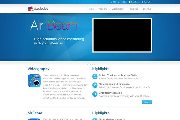Image resolution: width=180 pixels, height=120 pixels.
Task: Open the Videography app icon
Action: (34, 81)
